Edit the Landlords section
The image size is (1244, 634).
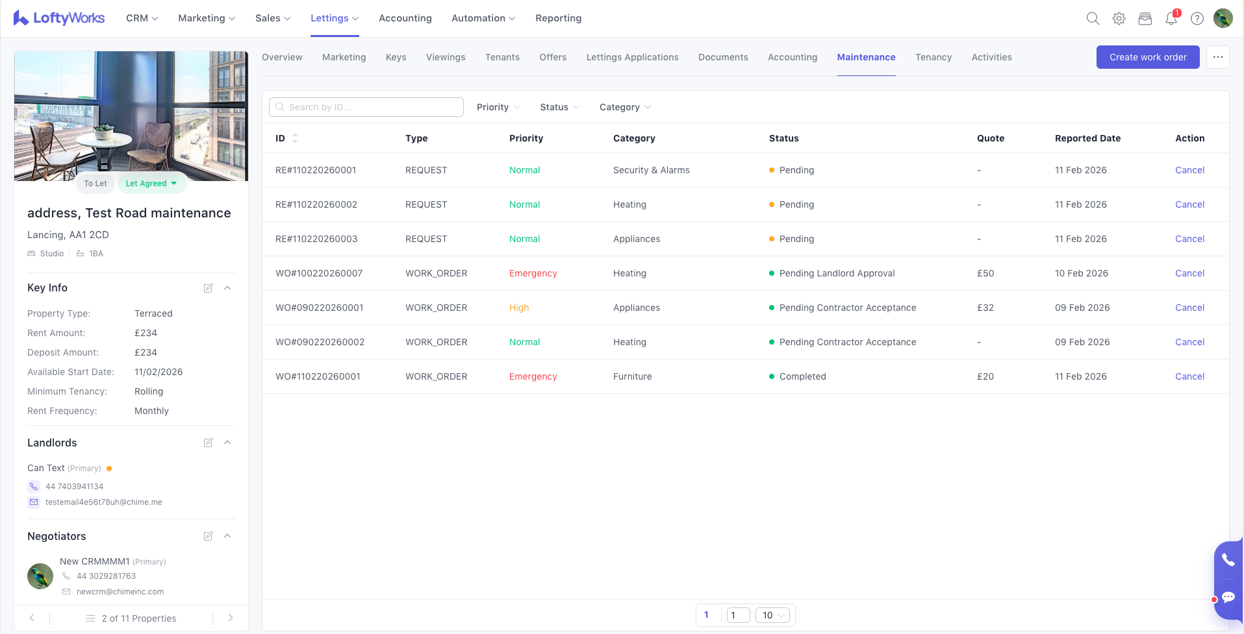pyautogui.click(x=208, y=443)
